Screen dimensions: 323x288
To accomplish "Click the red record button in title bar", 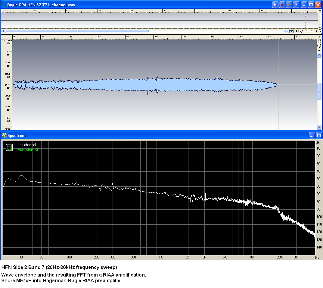I will pos(282,5).
